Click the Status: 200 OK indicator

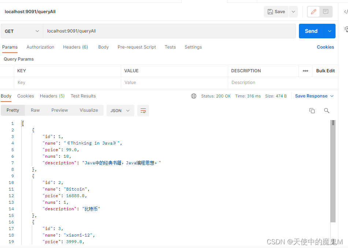216,96
